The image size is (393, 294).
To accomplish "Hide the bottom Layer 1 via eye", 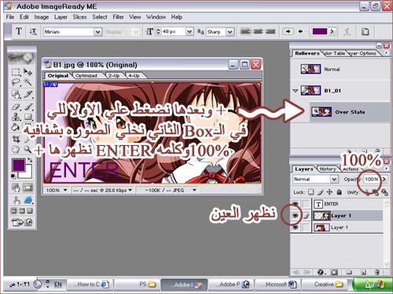I will (x=296, y=227).
